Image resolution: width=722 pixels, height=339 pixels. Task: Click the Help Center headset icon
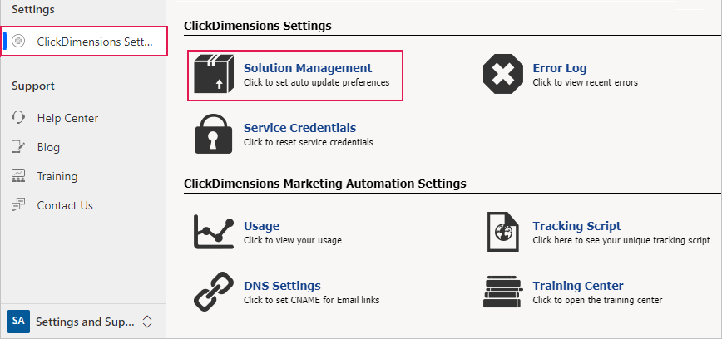(x=18, y=118)
